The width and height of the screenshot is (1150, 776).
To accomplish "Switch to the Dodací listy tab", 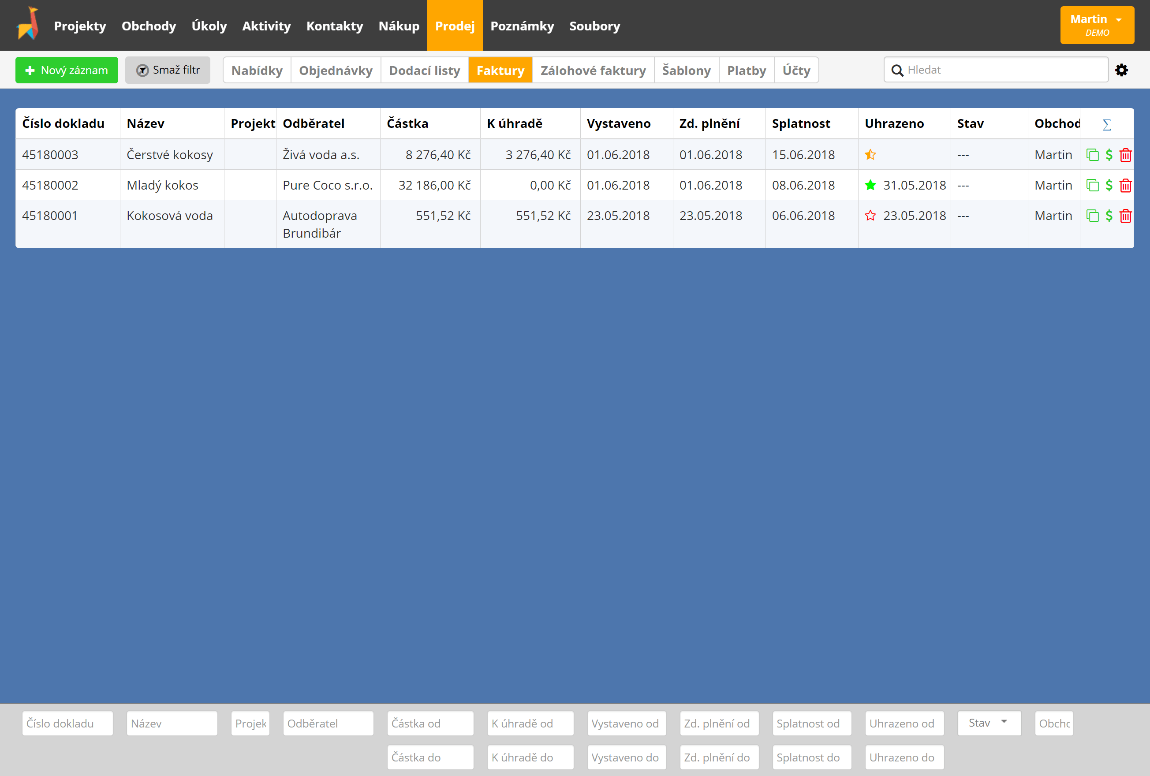I will [425, 70].
